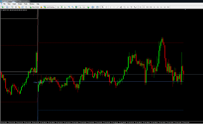Switch to D1 timeframe
Viewport: 203px width, 124px height.
[x=161, y=7]
